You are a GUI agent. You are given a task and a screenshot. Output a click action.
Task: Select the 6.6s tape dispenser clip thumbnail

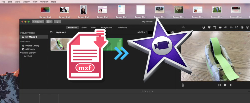pyautogui.click(x=59, y=44)
